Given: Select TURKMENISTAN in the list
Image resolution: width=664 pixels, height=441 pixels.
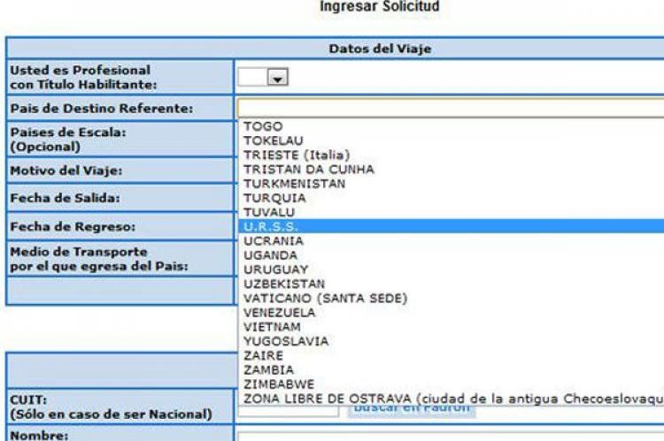Looking at the screenshot, I should 452,184.
